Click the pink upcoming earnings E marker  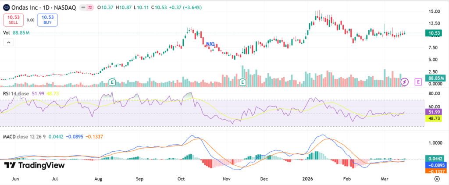coord(418,82)
